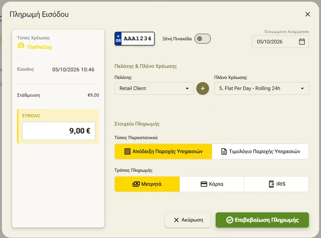Click the Στάθμευση €9,00 amount
This screenshot has height=238, width=321.
tap(93, 95)
